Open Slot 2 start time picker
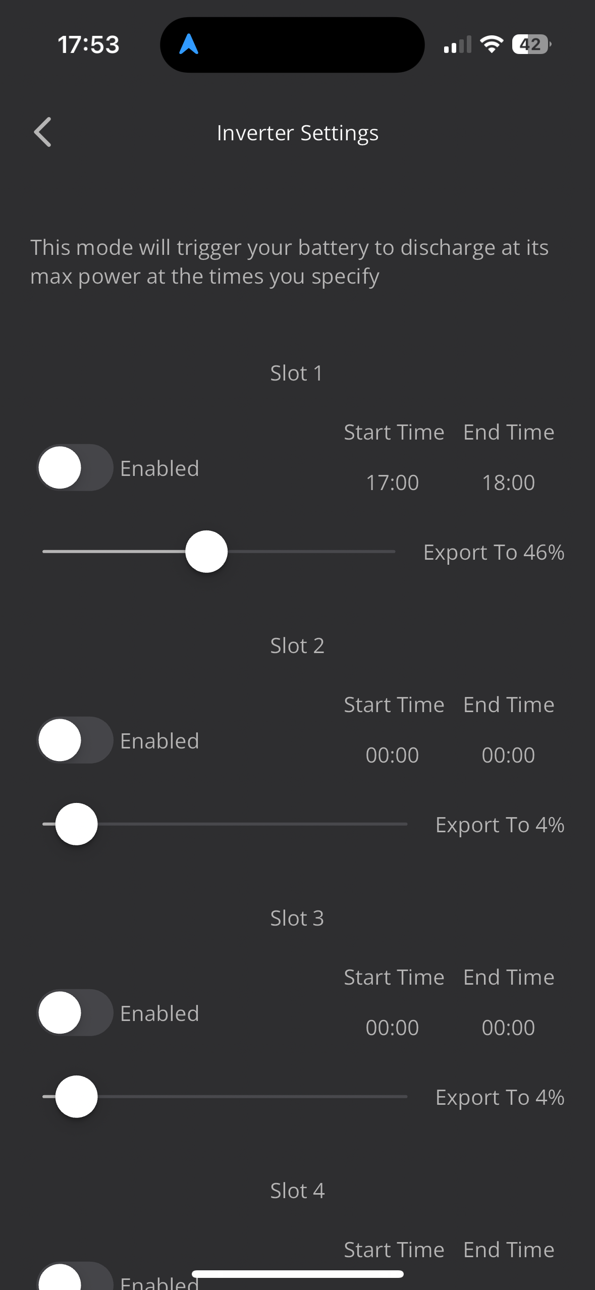The image size is (595, 1290). [x=392, y=755]
